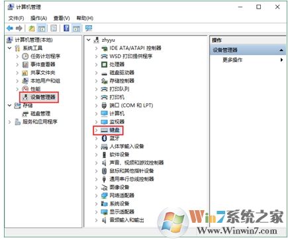Click the blue question mark Help icon
This screenshot has width=288, height=240.
coord(66,28)
